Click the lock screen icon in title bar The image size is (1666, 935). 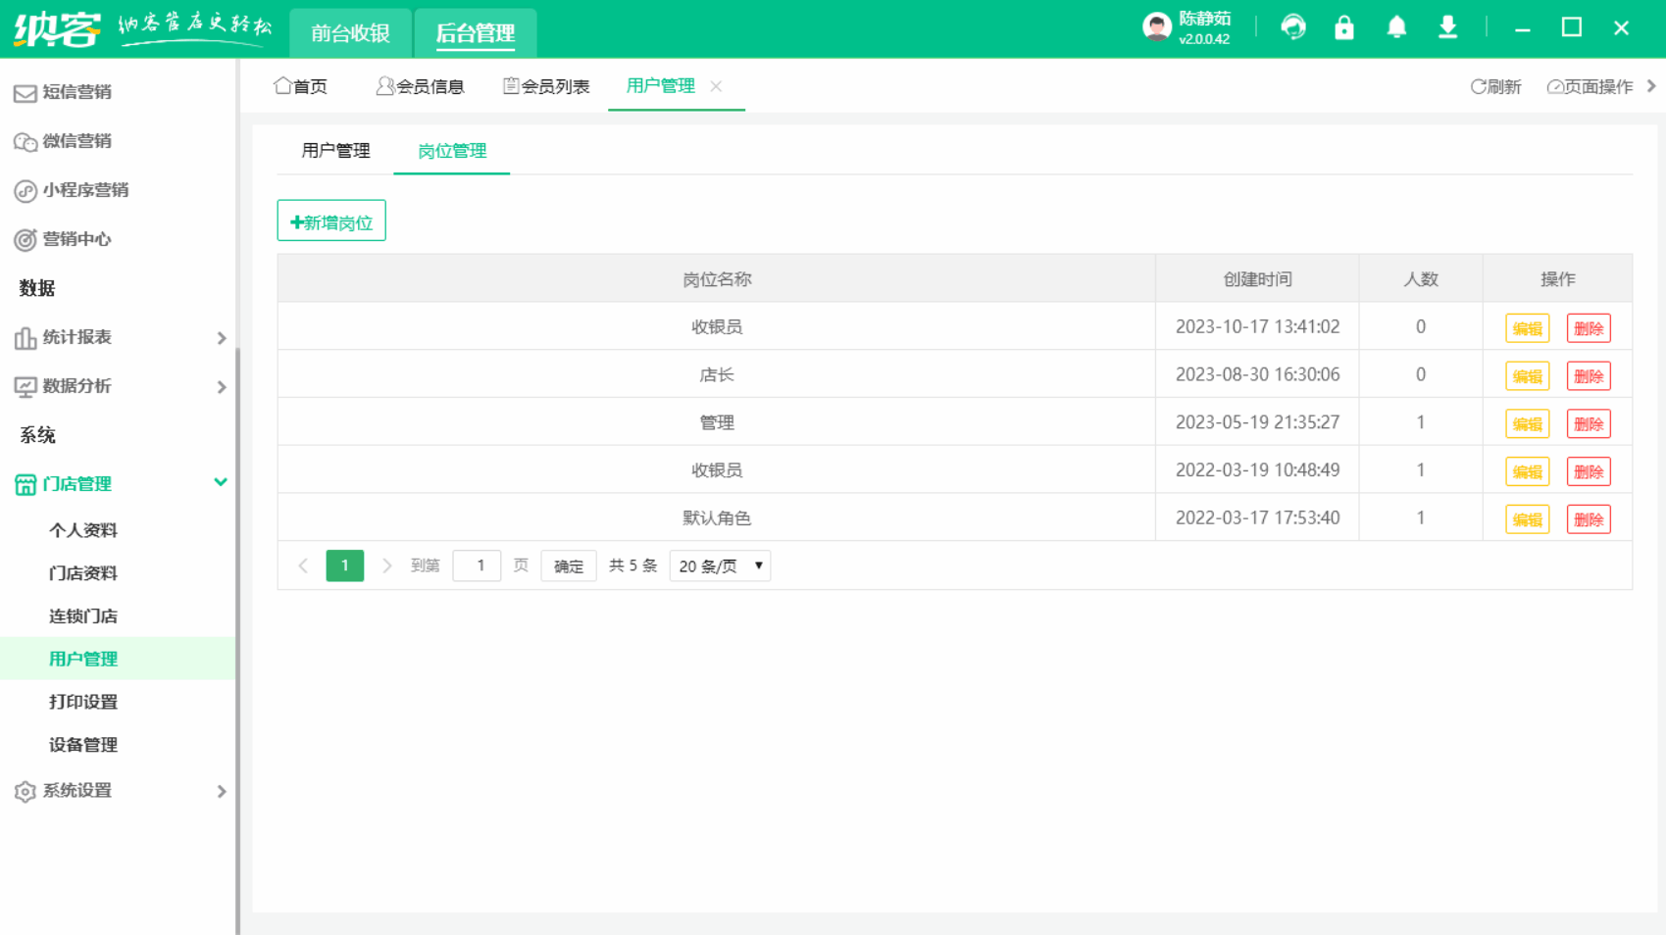(1344, 26)
